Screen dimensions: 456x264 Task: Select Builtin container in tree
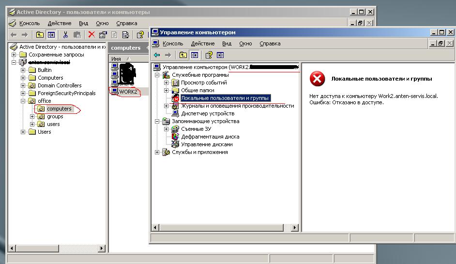pos(45,70)
